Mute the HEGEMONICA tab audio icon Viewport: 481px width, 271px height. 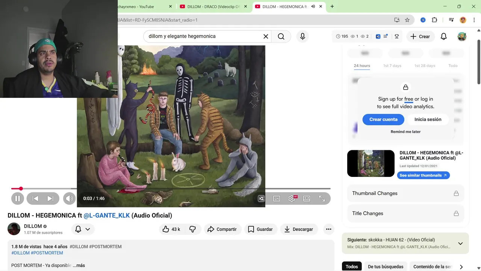point(313,6)
